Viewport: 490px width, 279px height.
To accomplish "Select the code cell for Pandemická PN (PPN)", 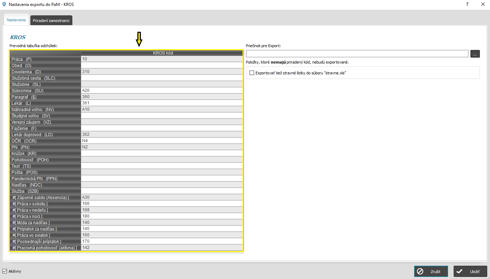I will [162, 178].
